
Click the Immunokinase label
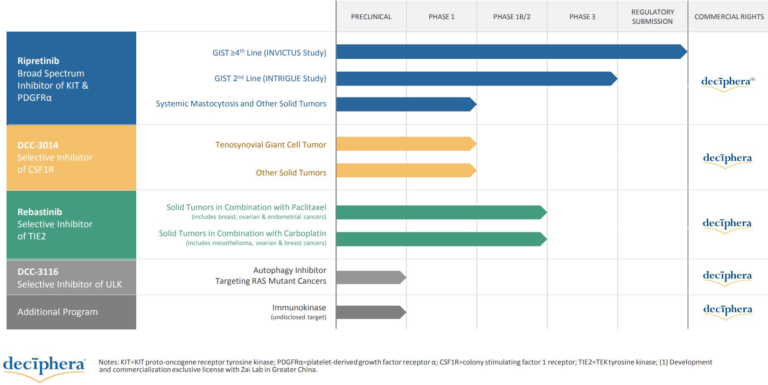click(x=299, y=308)
